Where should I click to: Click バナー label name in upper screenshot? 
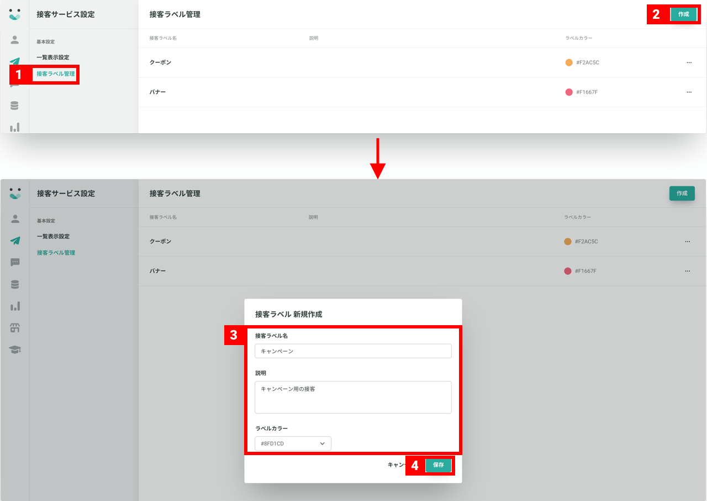pyautogui.click(x=157, y=92)
